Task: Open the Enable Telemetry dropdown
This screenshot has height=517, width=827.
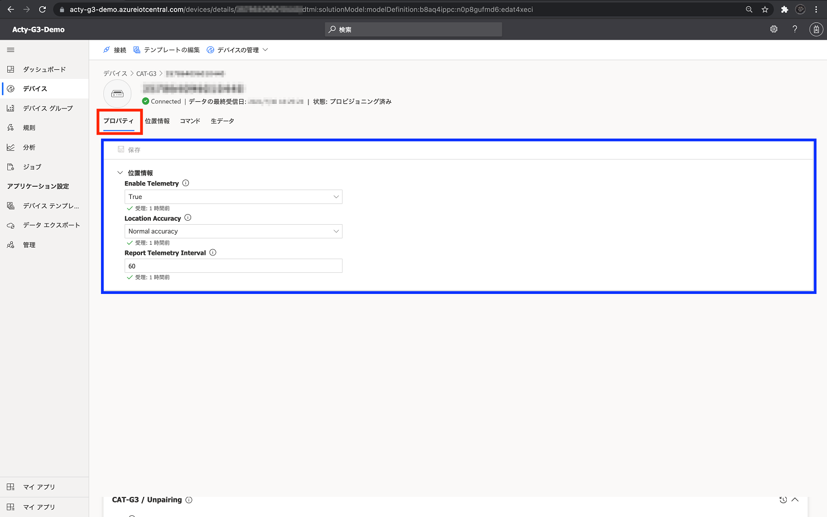Action: coord(233,197)
